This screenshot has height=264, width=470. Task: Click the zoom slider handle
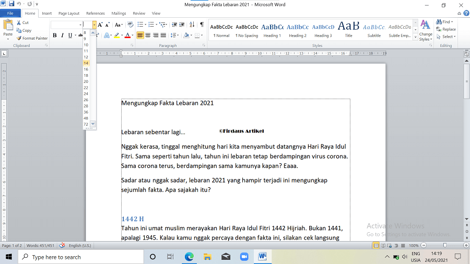coord(445,245)
